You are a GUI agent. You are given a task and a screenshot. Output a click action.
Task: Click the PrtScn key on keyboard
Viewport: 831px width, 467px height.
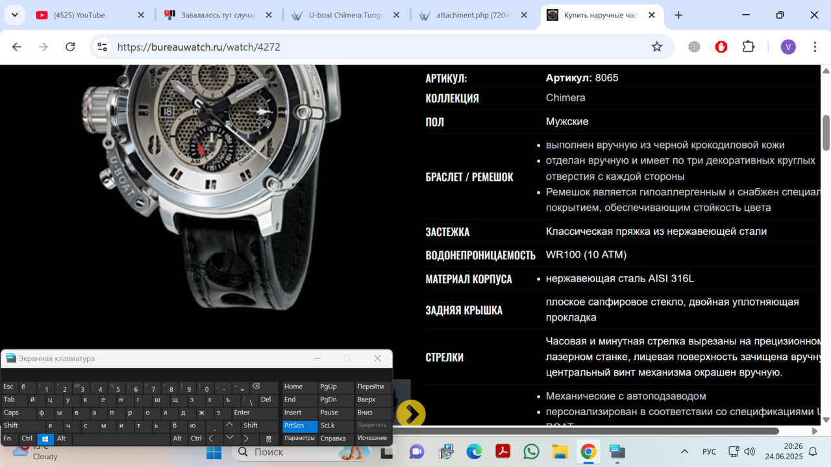[300, 425]
